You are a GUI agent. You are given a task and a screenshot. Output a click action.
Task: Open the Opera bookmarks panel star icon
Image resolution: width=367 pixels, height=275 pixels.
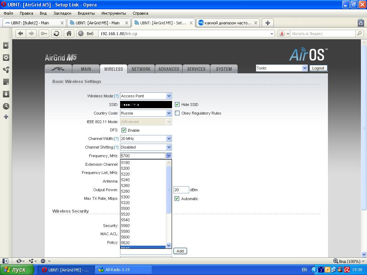click(6, 45)
